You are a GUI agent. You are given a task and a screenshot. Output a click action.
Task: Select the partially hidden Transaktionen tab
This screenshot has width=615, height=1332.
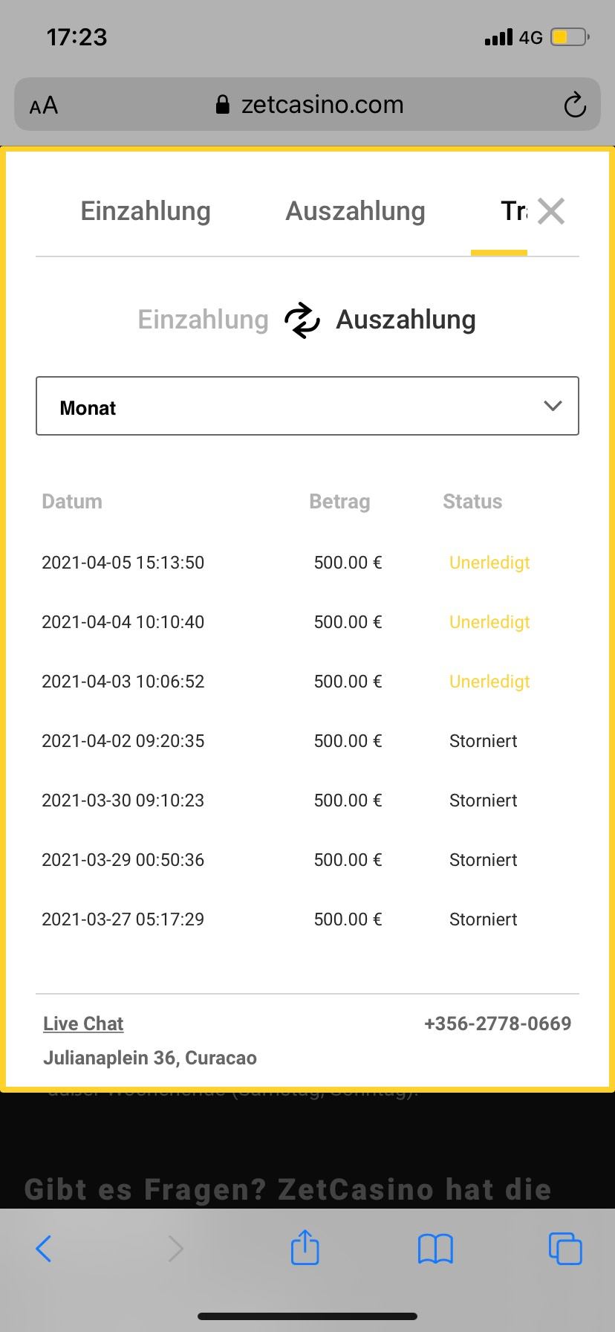(x=512, y=211)
